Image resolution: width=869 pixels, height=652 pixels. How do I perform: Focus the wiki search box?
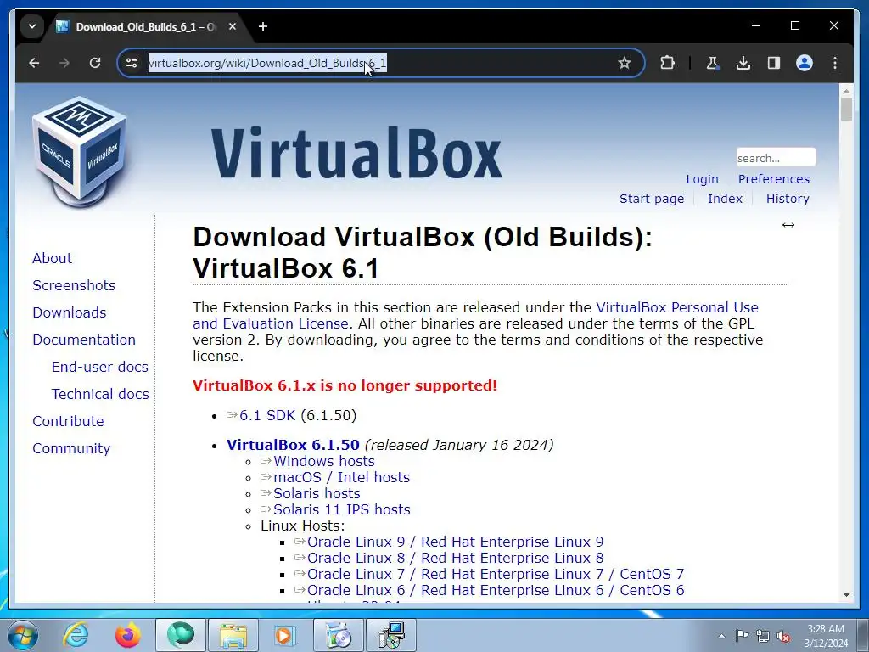point(776,157)
